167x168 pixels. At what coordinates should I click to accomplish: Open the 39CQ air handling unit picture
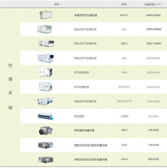[x=46, y=43]
